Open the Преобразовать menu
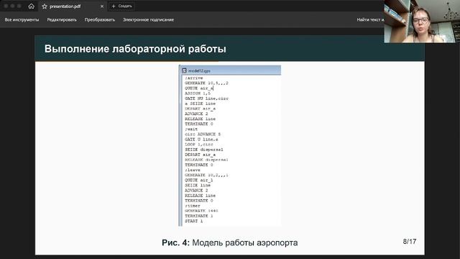The image size is (460, 259). click(100, 19)
